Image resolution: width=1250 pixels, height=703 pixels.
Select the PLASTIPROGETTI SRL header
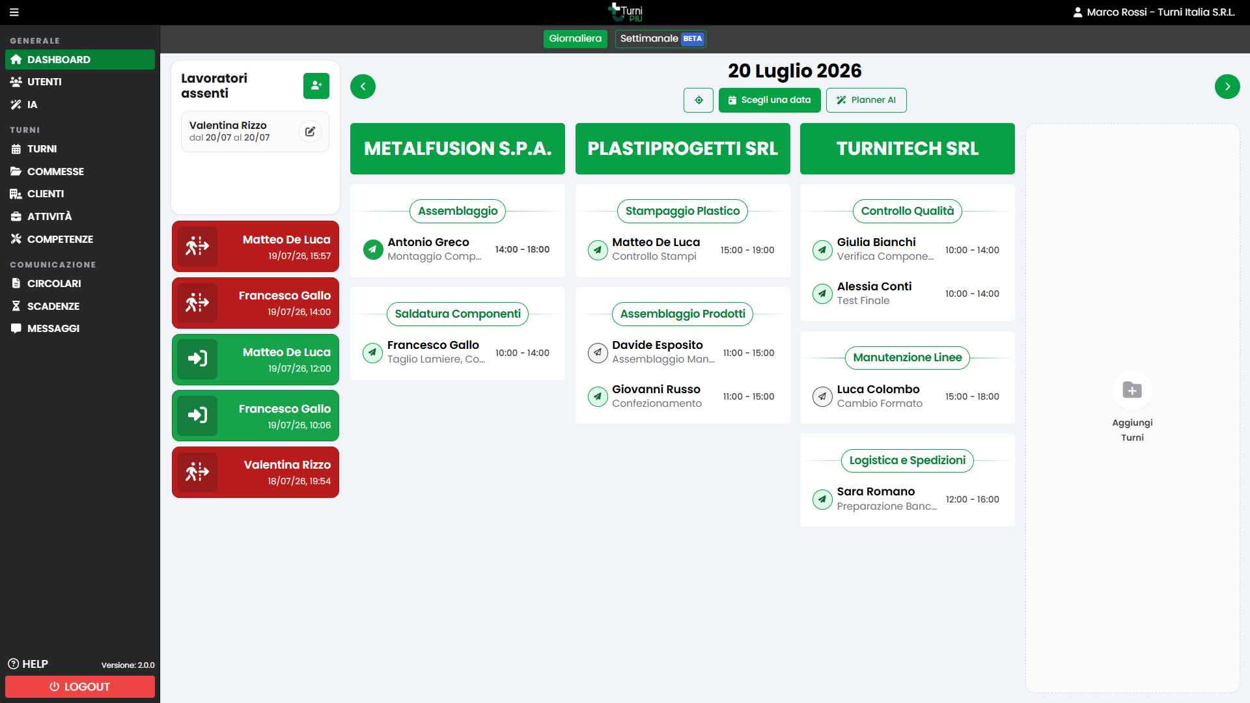683,148
